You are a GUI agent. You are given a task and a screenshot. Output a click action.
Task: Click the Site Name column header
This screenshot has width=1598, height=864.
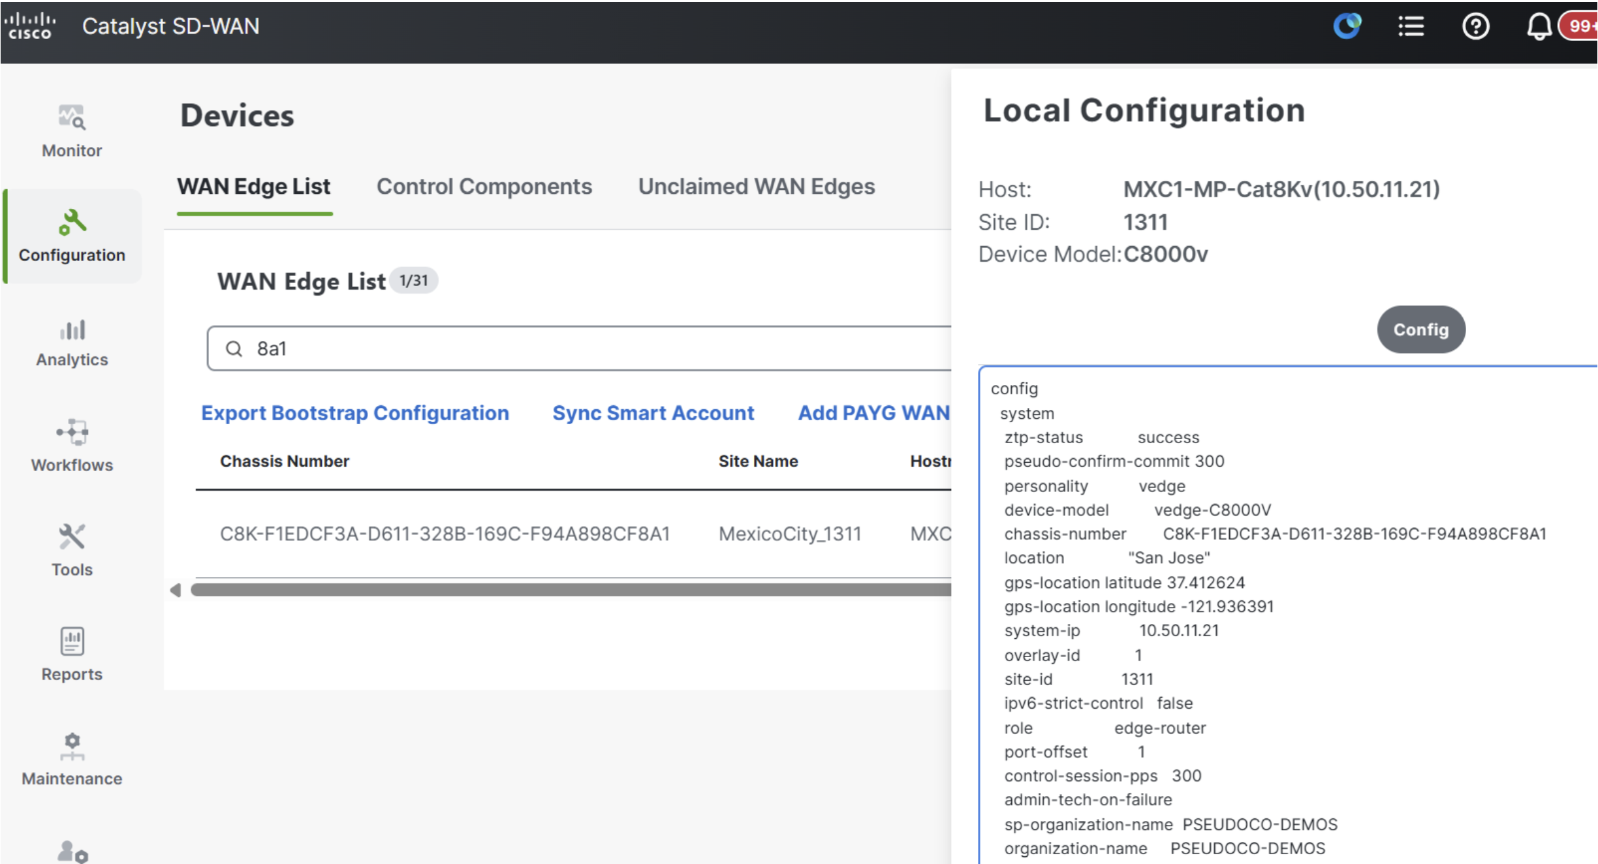[758, 461]
